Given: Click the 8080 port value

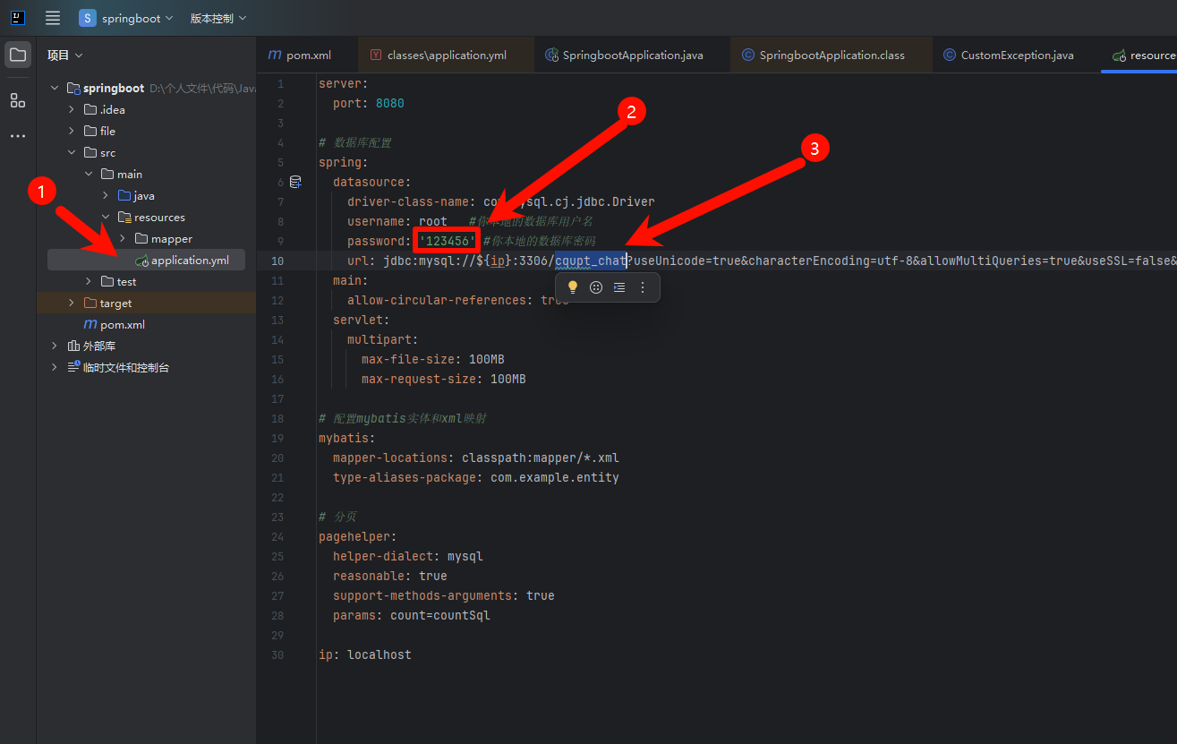Looking at the screenshot, I should pyautogui.click(x=390, y=103).
